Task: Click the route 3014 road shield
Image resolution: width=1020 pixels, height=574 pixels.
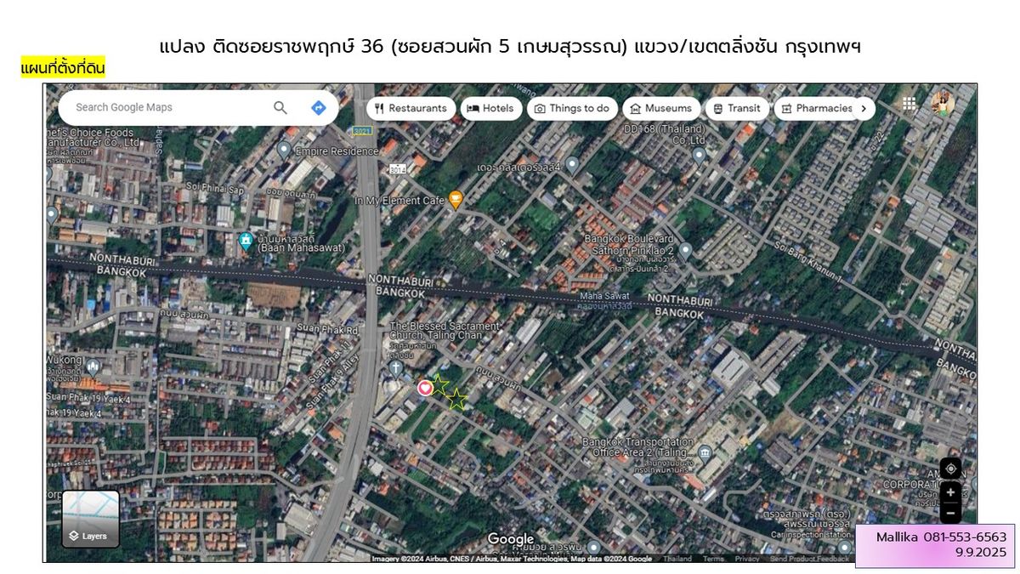Action: [398, 169]
